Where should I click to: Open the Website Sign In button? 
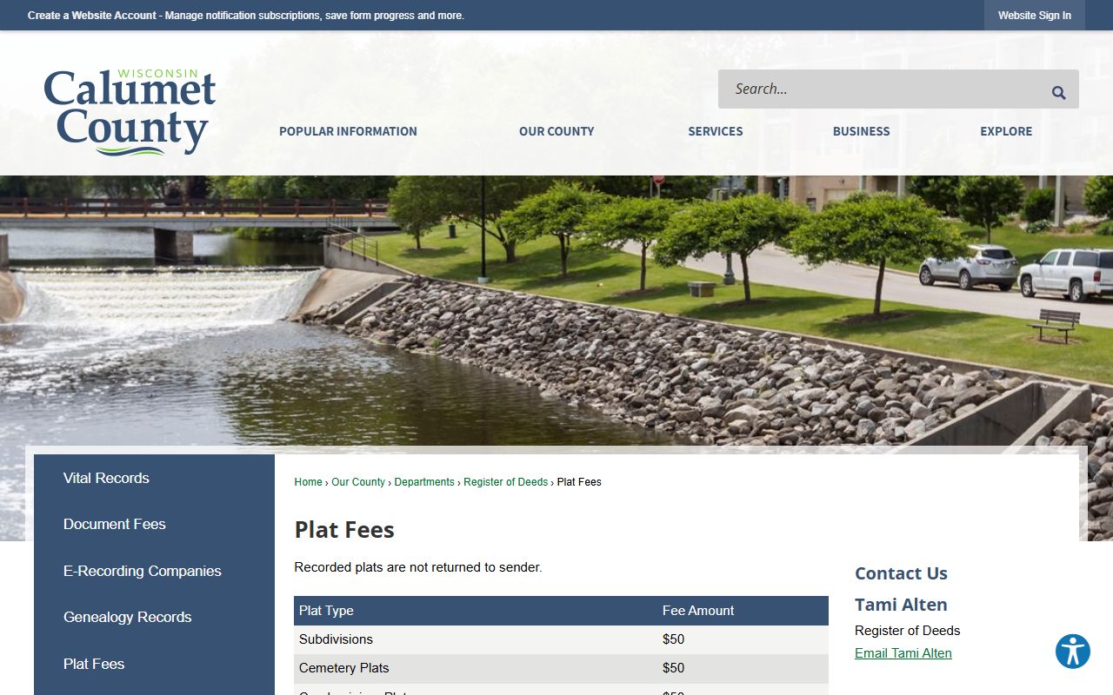[1035, 16]
